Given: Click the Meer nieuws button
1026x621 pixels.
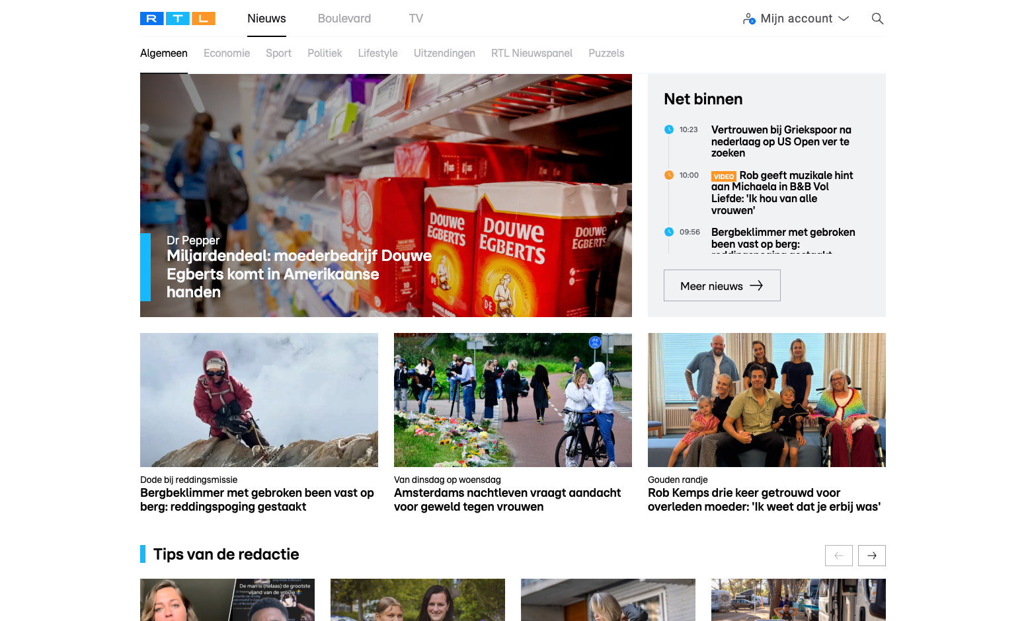Looking at the screenshot, I should tap(722, 285).
